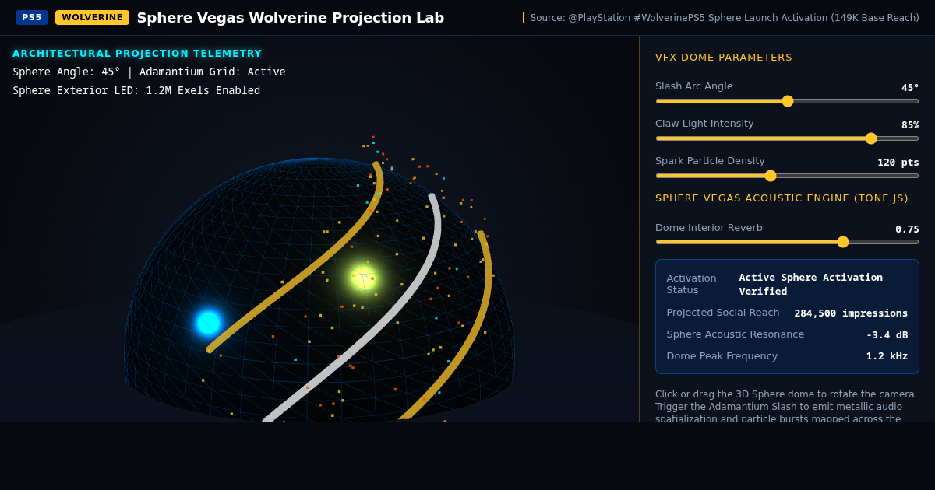Viewport: 935px width, 490px height.
Task: Click the Architectural Projection Telemetry heading
Action: [x=137, y=54]
